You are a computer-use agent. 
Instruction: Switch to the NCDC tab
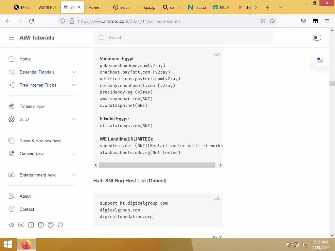221,7
